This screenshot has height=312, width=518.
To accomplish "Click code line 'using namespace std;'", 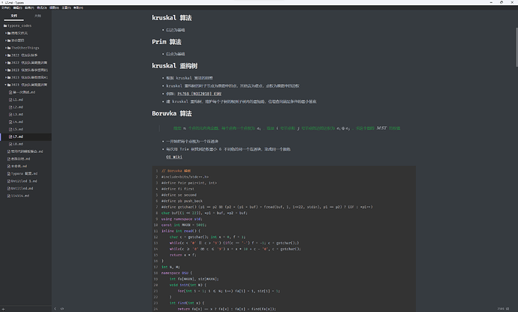I will click(x=182, y=219).
